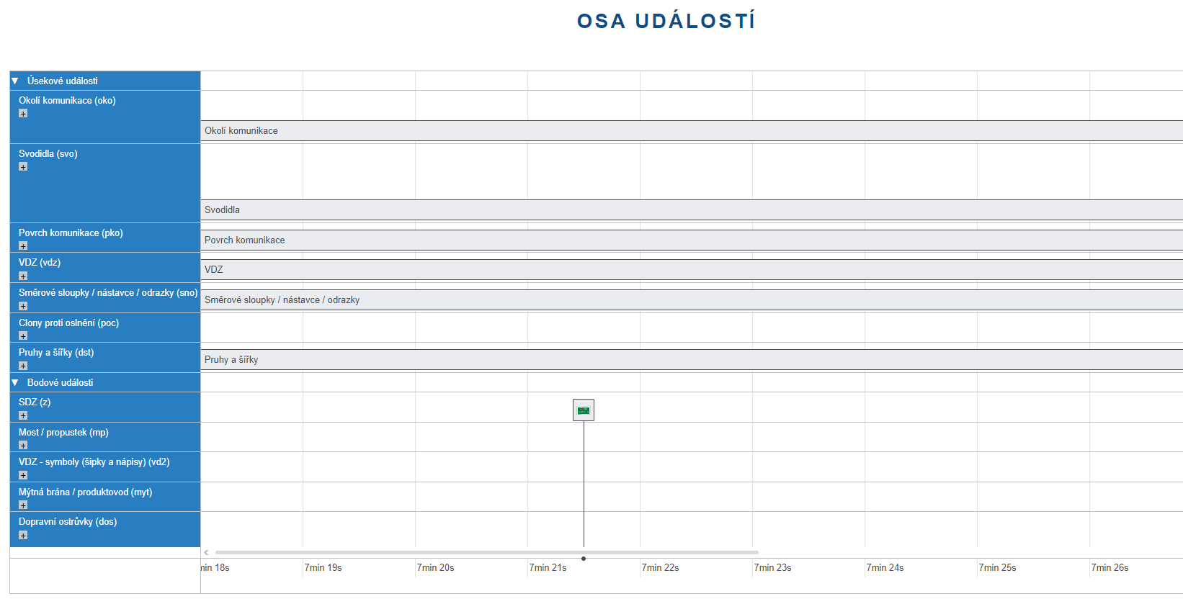Select the Povrch komunikace timeline bar
1183x604 pixels.
coord(692,240)
